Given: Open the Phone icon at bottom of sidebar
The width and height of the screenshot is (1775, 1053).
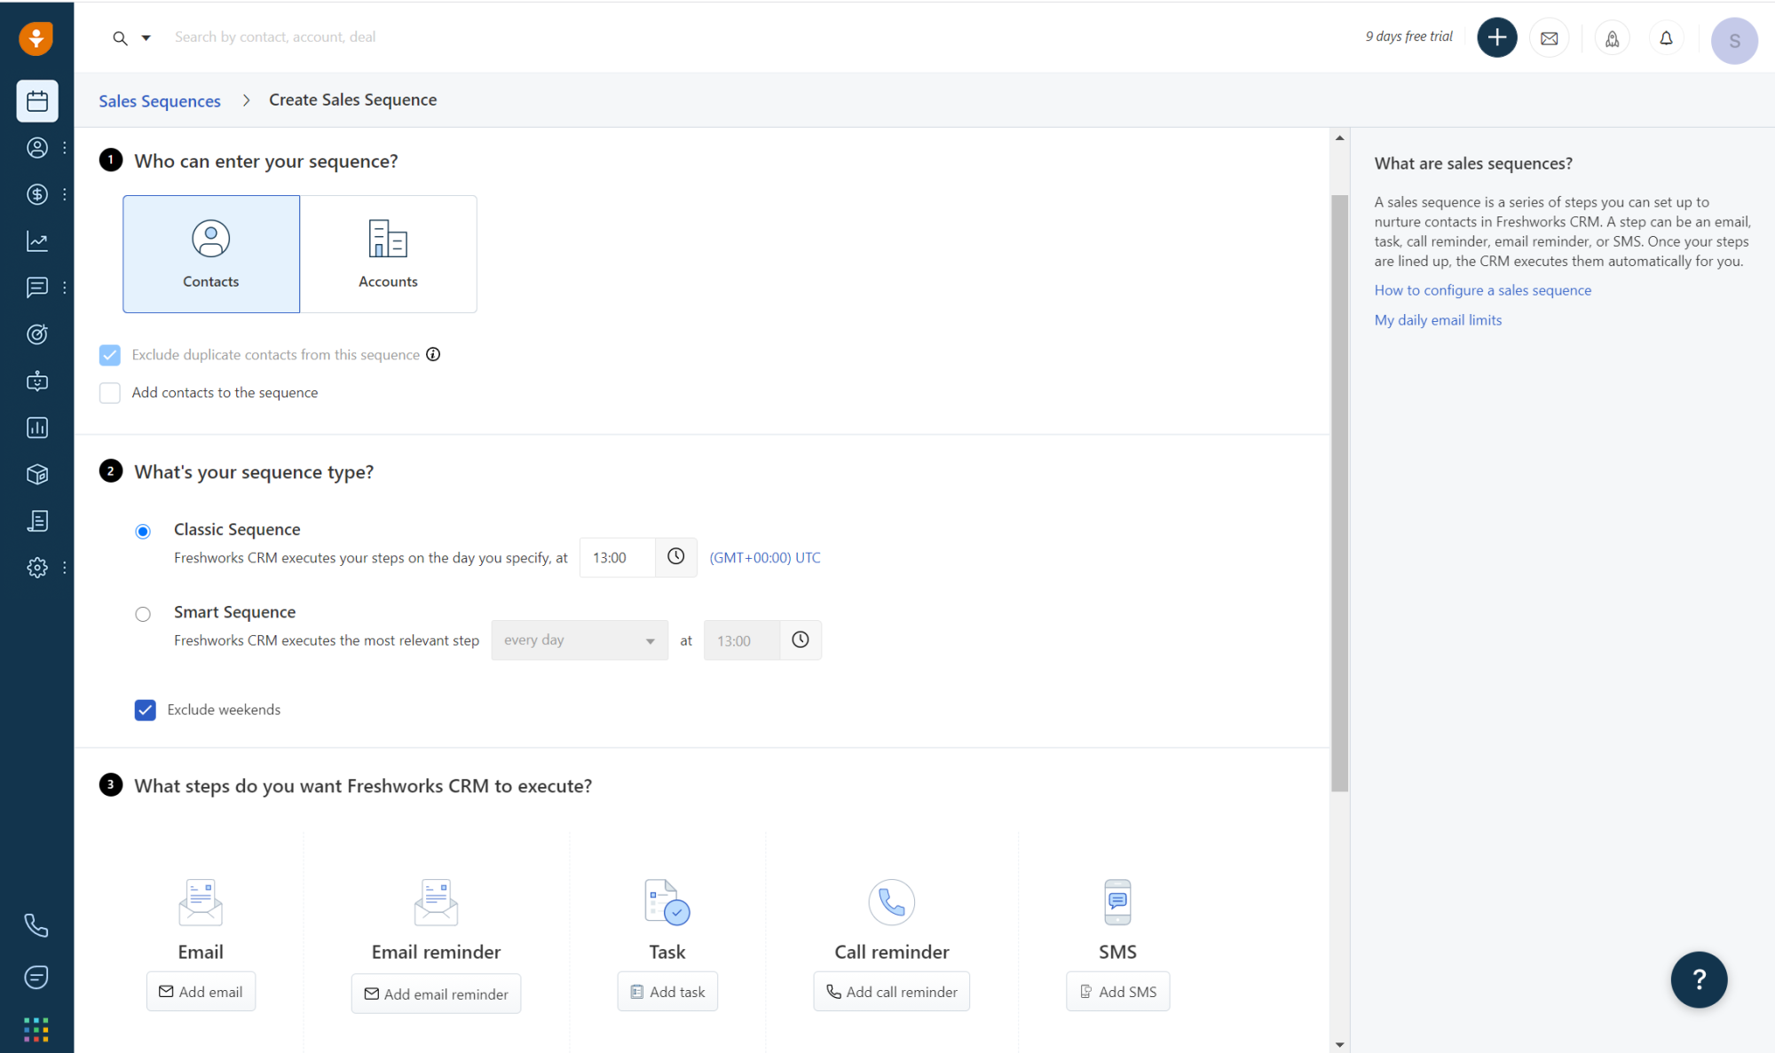Looking at the screenshot, I should (37, 925).
